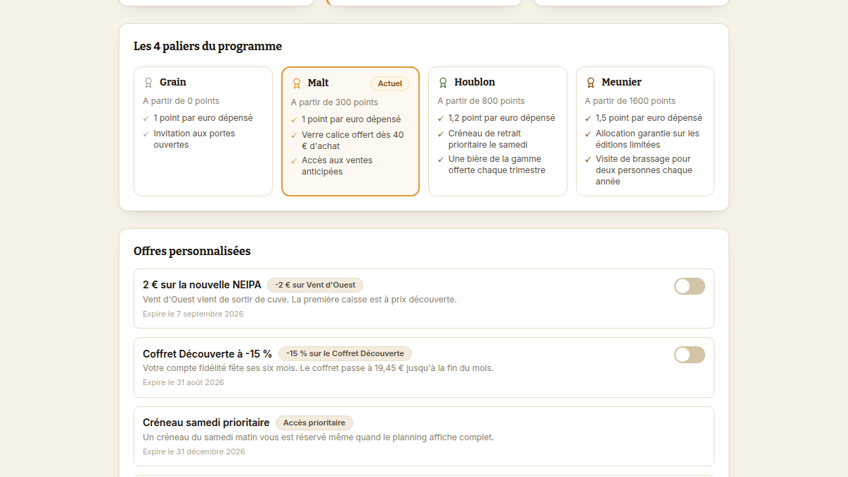Click the 'Vent d'Ouest vient de sortir de cuve' description
This screenshot has height=477, width=848.
300,300
